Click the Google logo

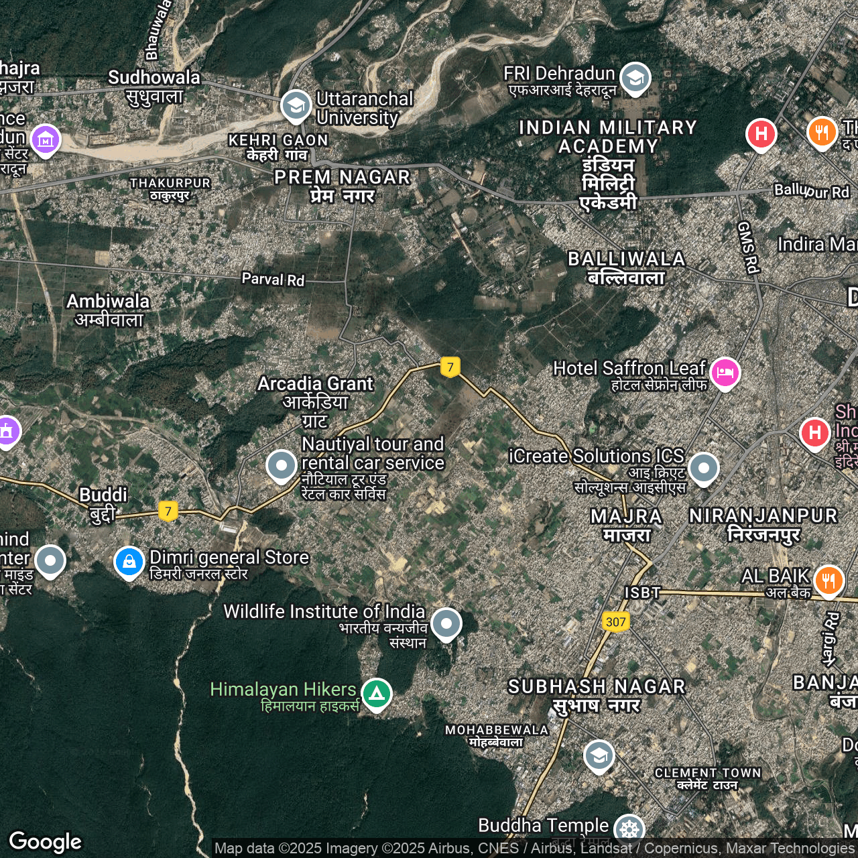click(46, 841)
